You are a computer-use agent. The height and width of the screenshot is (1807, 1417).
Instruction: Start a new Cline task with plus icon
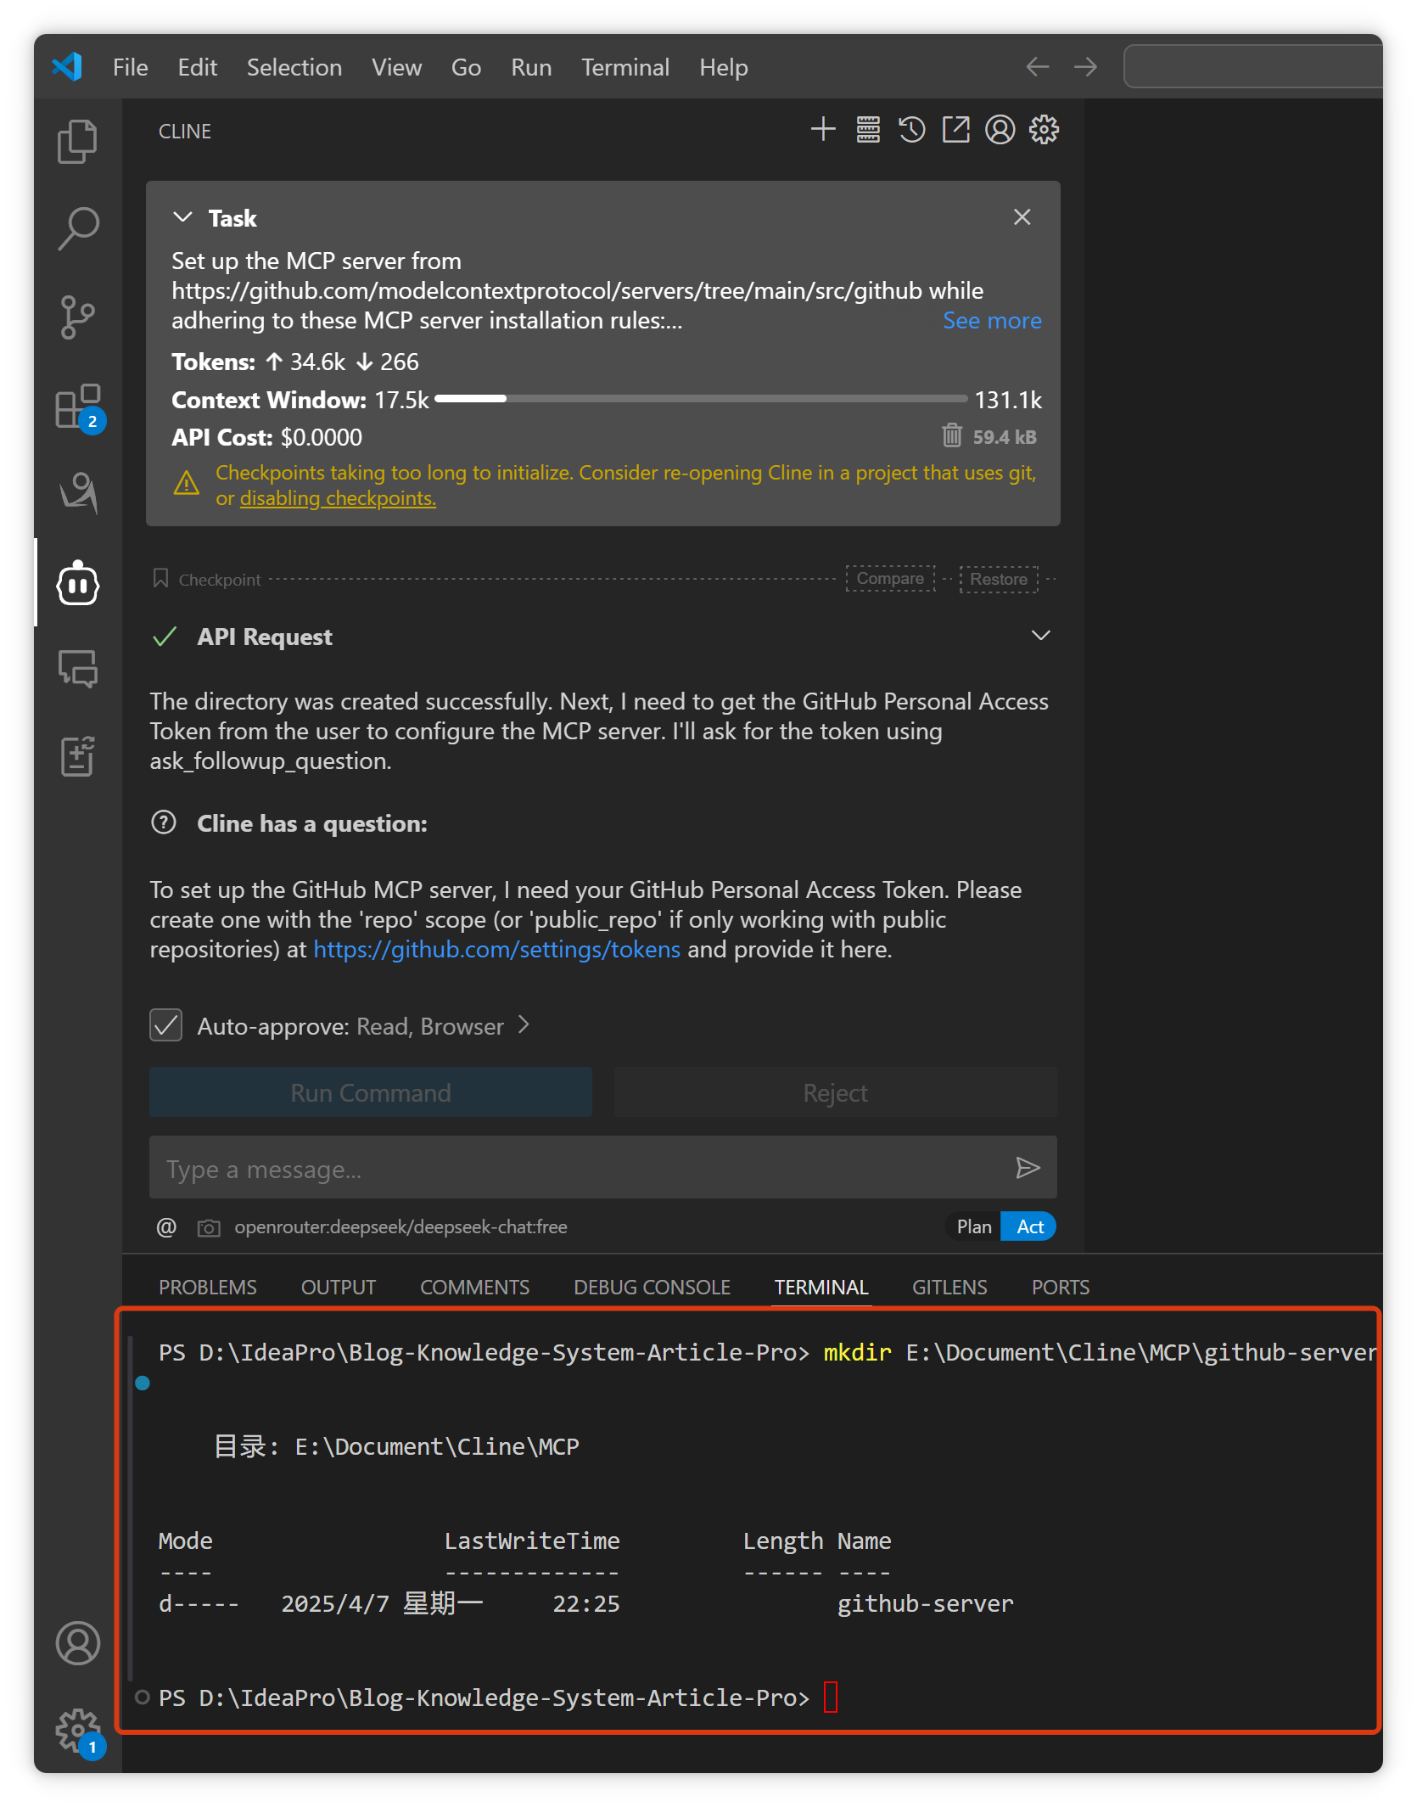point(822,130)
